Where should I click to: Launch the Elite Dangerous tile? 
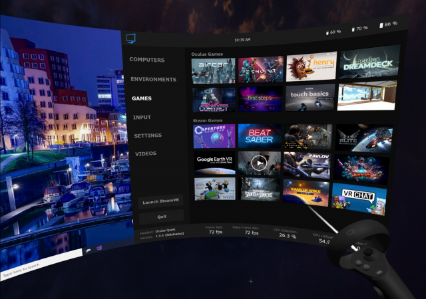tap(364, 138)
